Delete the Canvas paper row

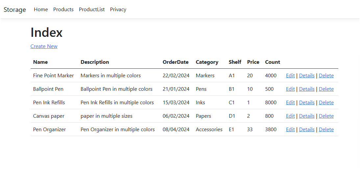(326, 116)
